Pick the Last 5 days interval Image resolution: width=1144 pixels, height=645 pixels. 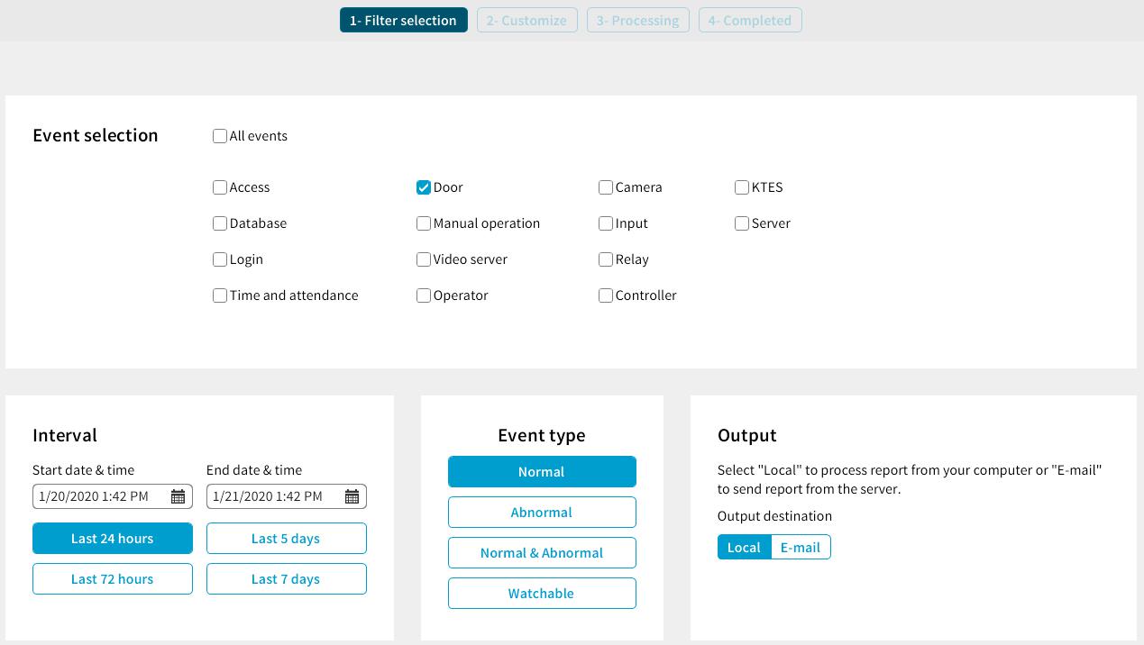(286, 539)
